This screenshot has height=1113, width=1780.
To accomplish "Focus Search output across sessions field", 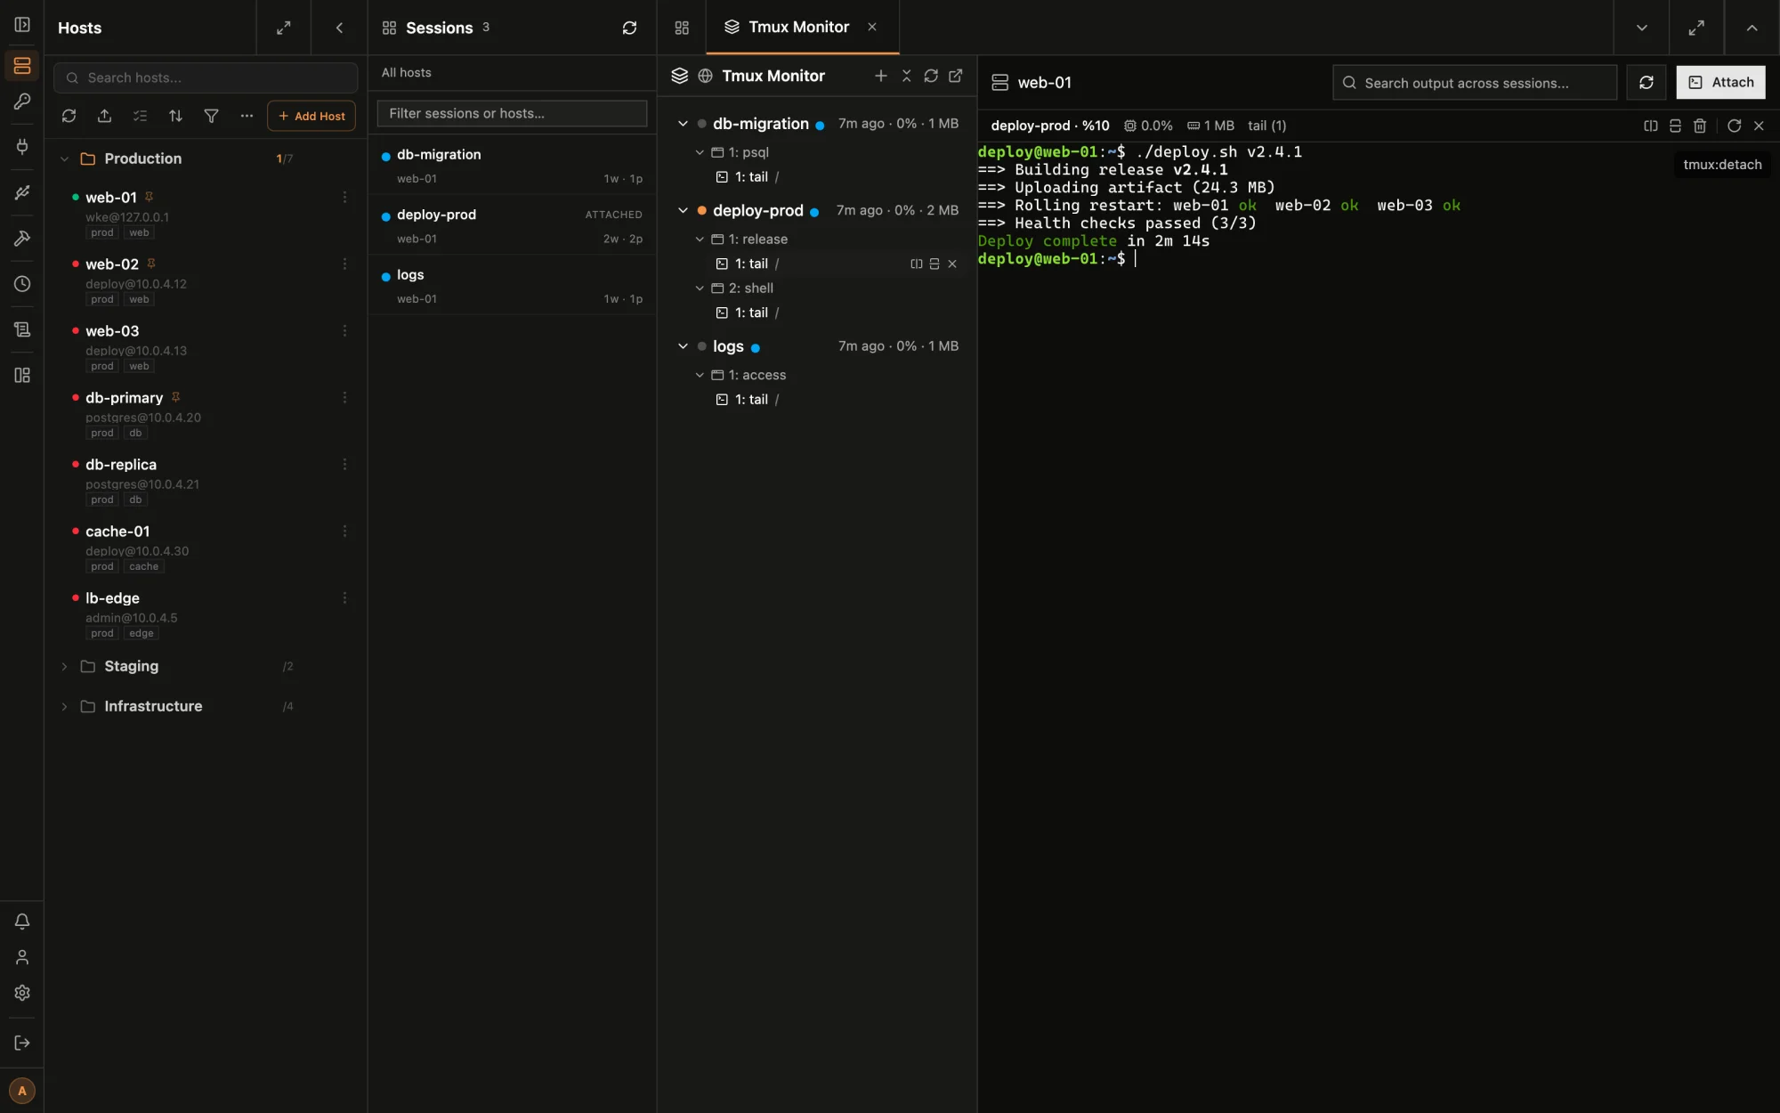I will pos(1475,82).
